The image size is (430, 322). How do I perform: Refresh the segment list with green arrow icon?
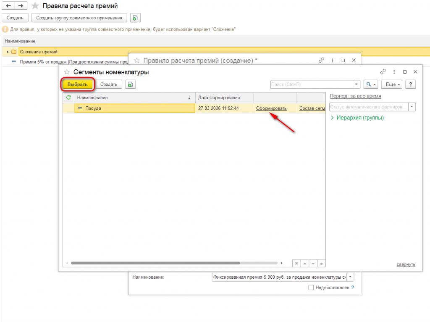point(68,98)
